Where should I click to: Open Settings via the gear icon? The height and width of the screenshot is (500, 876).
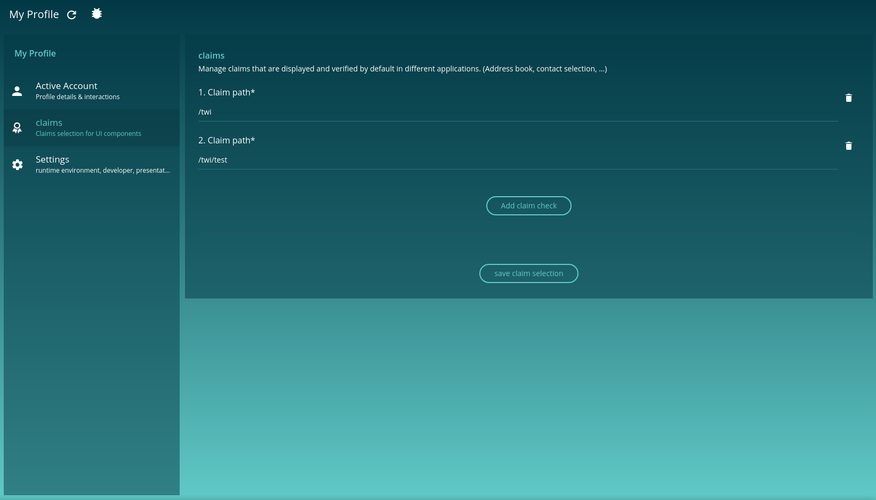click(17, 164)
